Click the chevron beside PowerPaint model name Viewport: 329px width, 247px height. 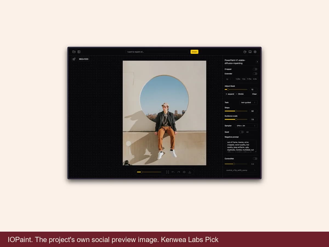click(x=257, y=62)
